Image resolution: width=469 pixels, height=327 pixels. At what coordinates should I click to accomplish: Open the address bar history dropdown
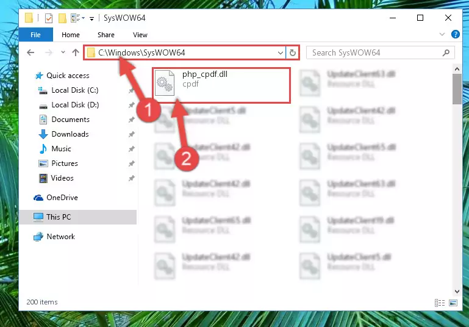[281, 53]
